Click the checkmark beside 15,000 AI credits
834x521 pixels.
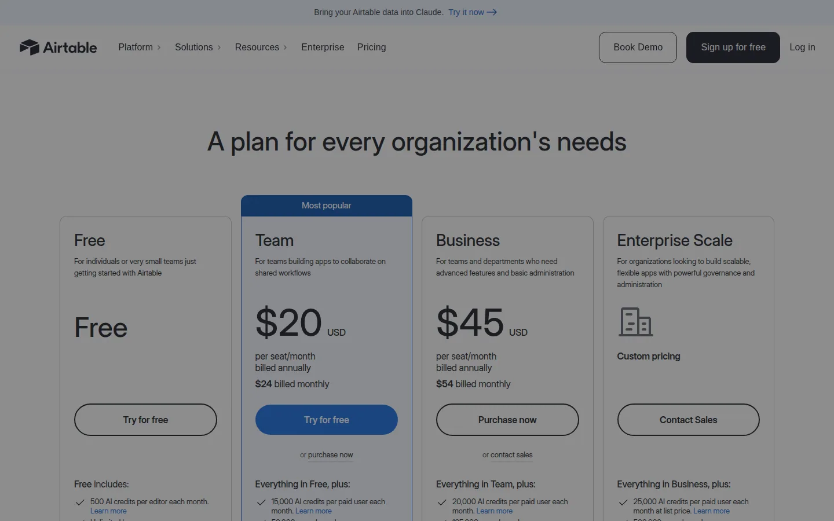[x=261, y=502]
